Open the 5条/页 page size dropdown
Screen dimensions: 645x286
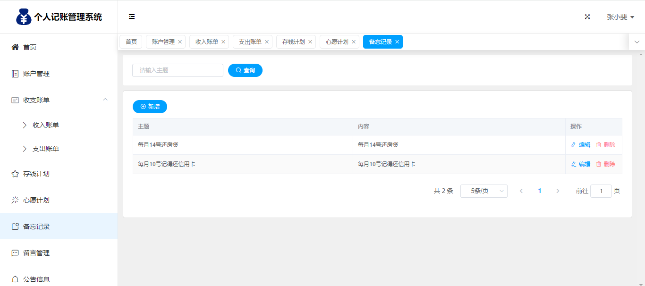(x=484, y=191)
